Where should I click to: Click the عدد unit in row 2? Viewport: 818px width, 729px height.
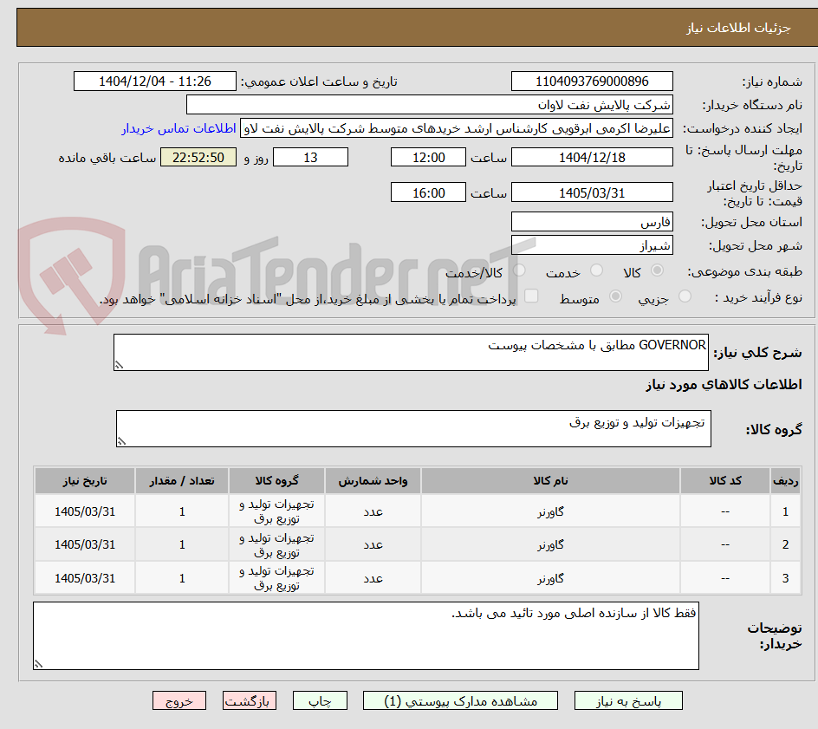373,544
